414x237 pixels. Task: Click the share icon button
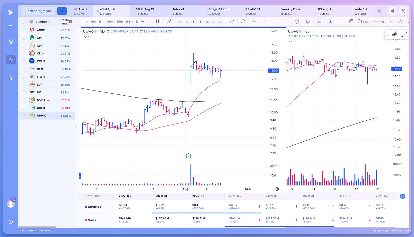click(x=393, y=11)
